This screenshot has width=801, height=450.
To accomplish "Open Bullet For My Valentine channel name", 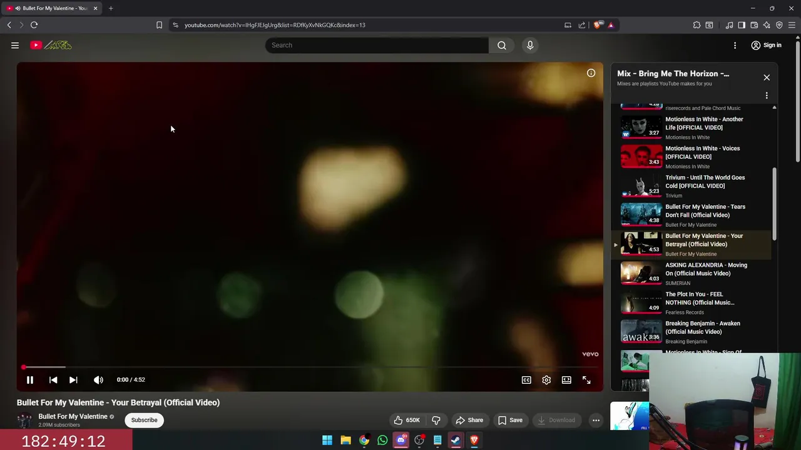I will coord(73,416).
